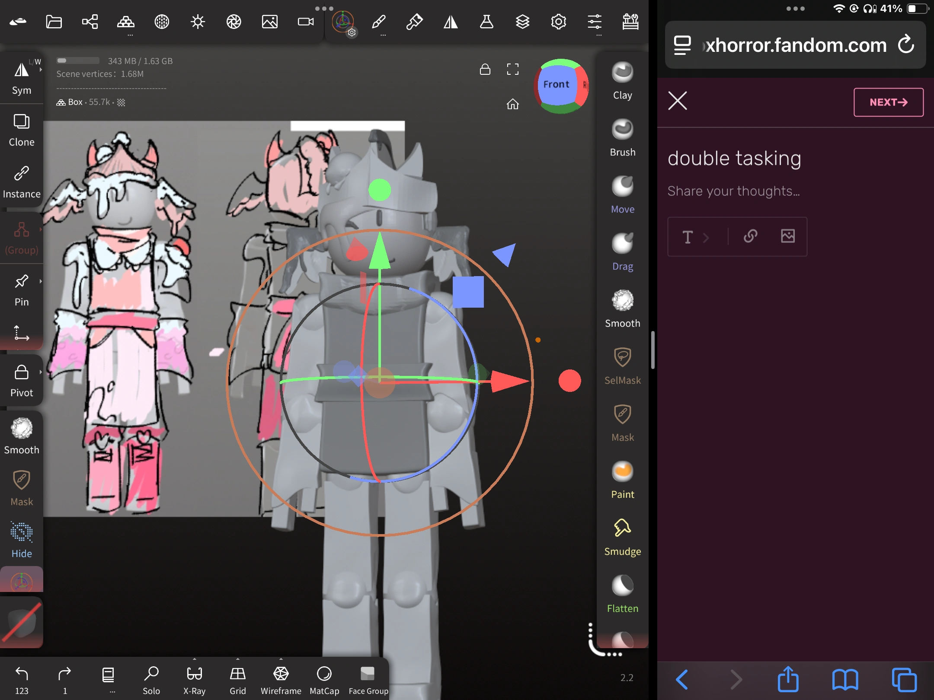Expand the text format chevron
934x700 pixels.
tap(706, 237)
